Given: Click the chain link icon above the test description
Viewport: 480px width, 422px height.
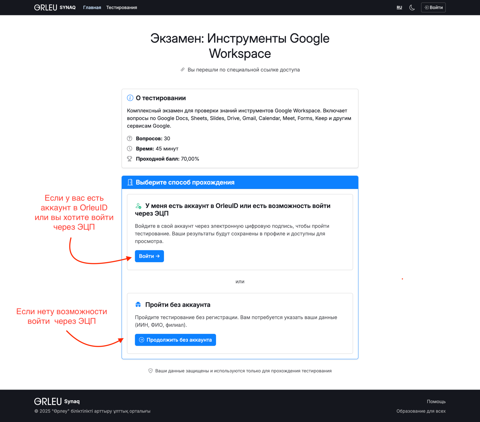Looking at the screenshot, I should (x=183, y=69).
